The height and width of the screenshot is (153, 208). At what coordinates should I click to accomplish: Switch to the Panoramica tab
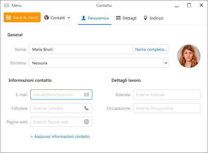point(95,18)
